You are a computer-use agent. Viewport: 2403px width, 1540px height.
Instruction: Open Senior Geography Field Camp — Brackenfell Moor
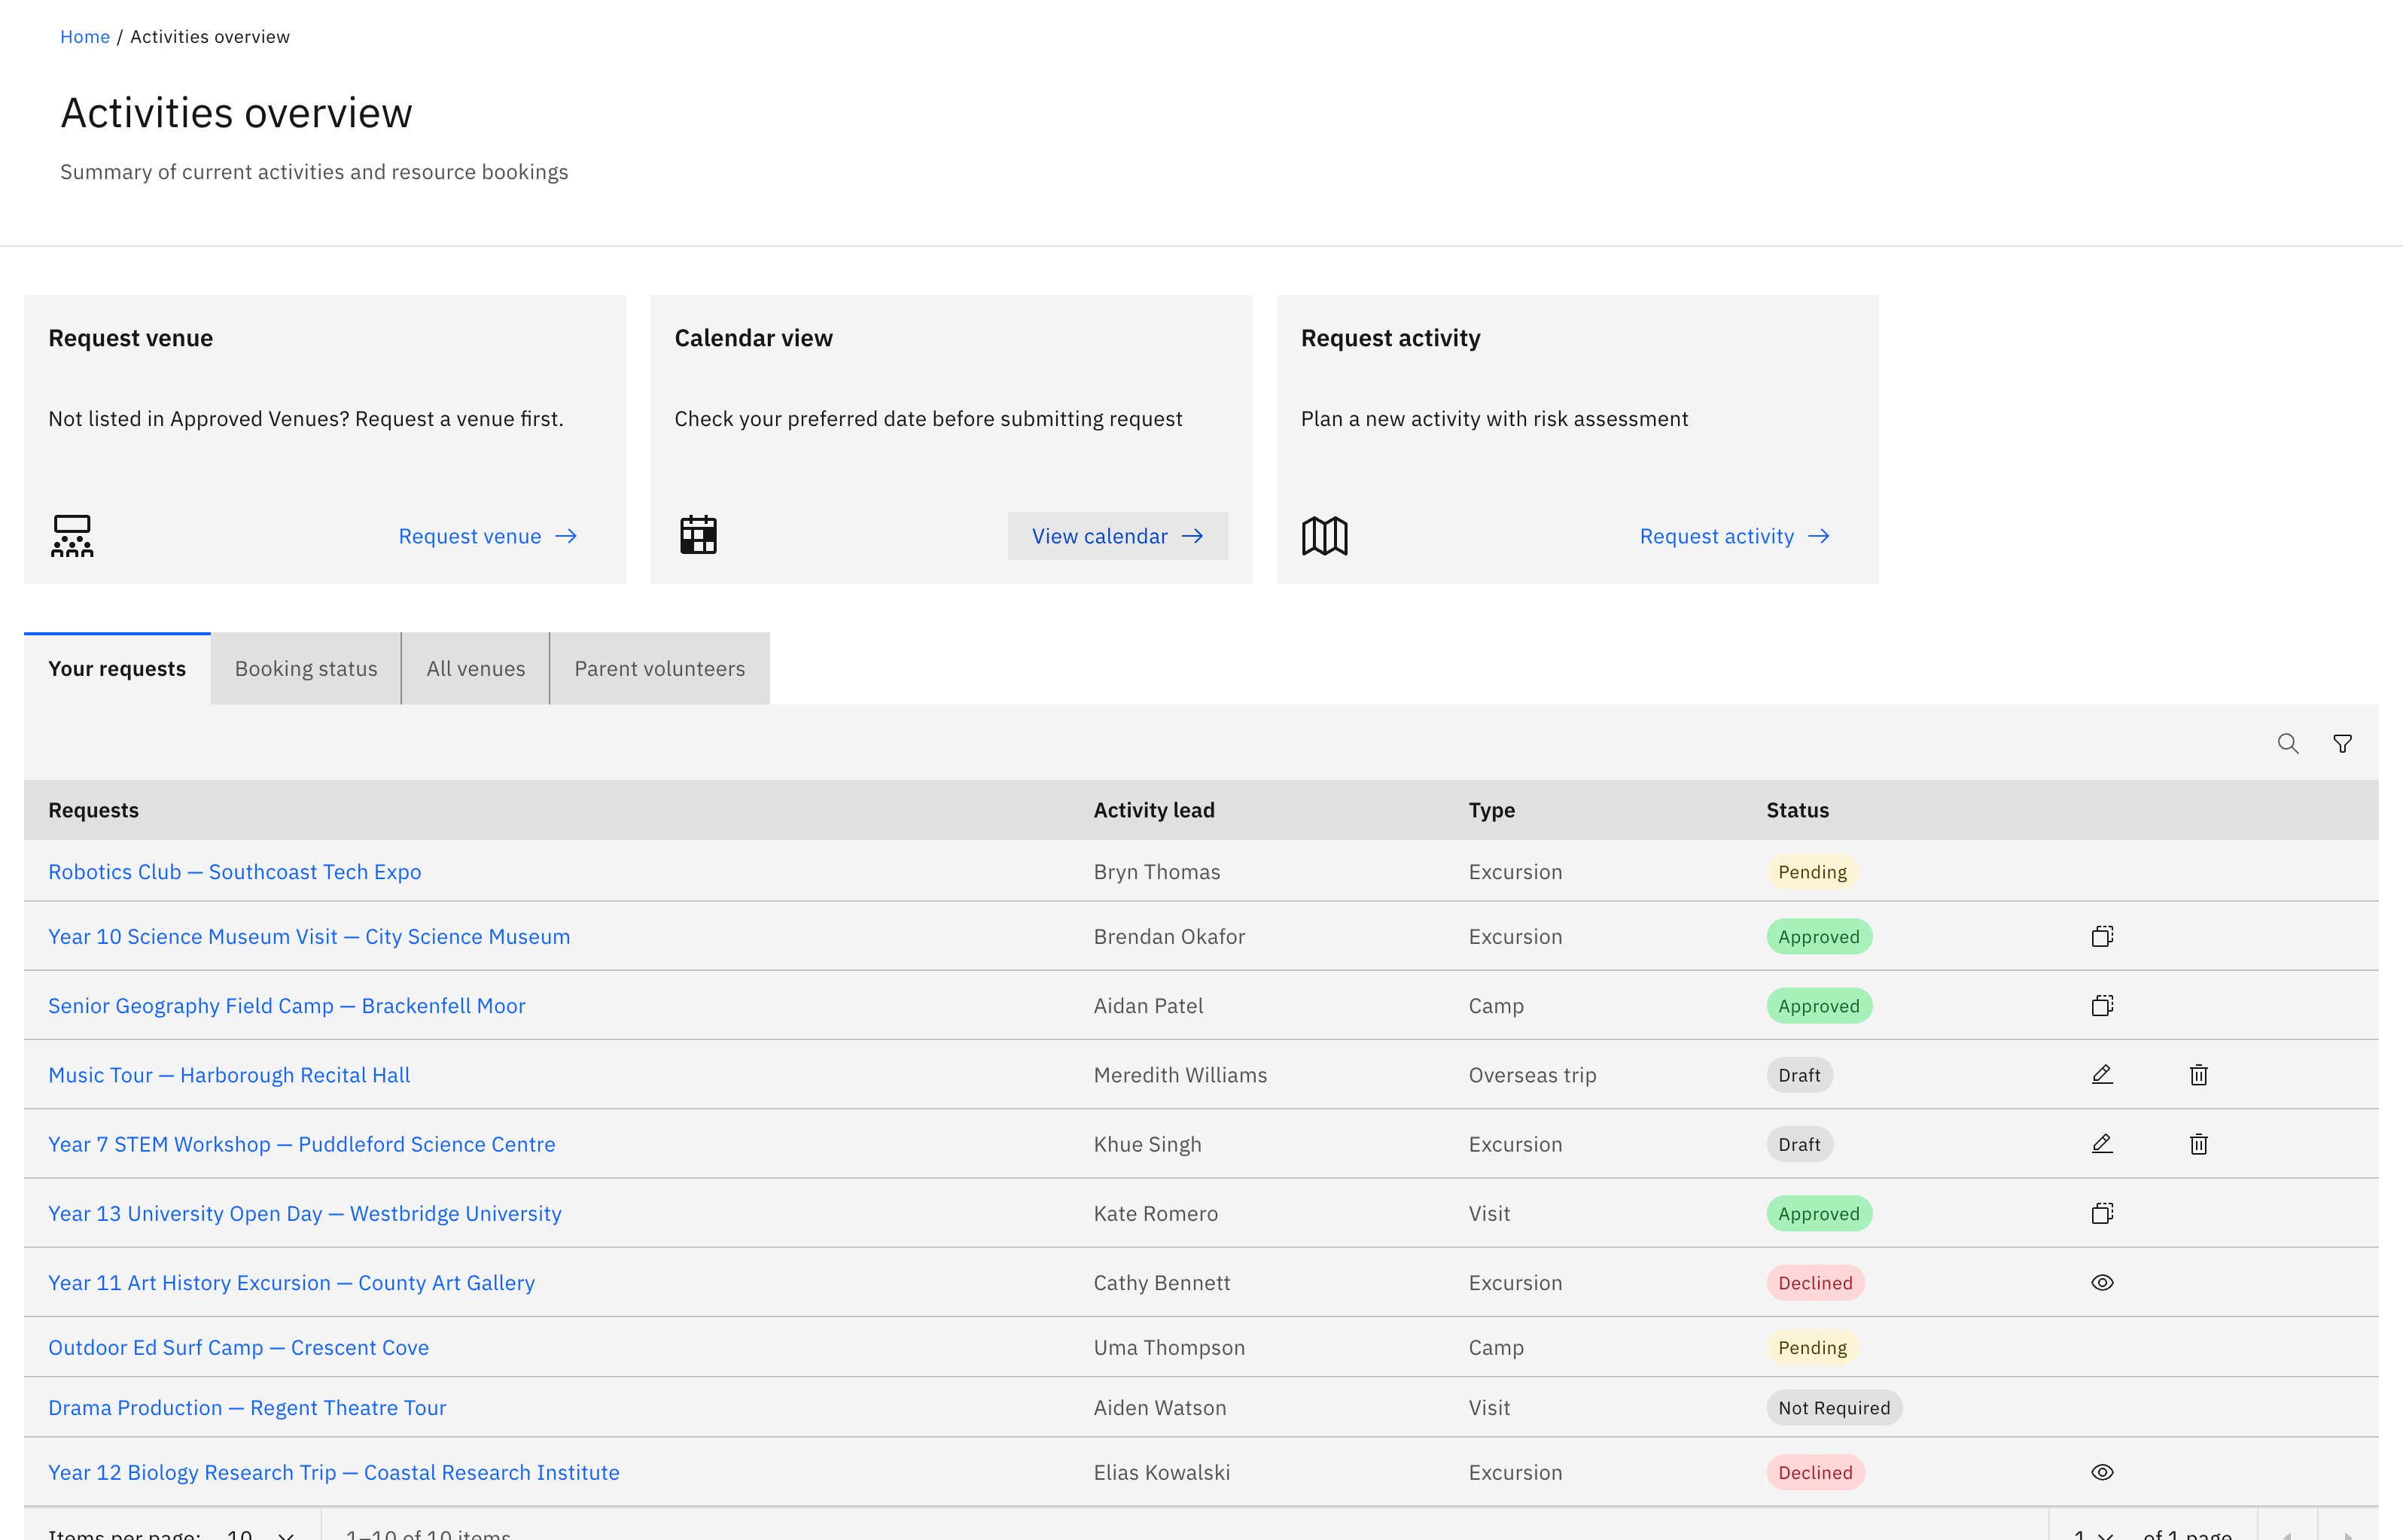(x=287, y=1006)
